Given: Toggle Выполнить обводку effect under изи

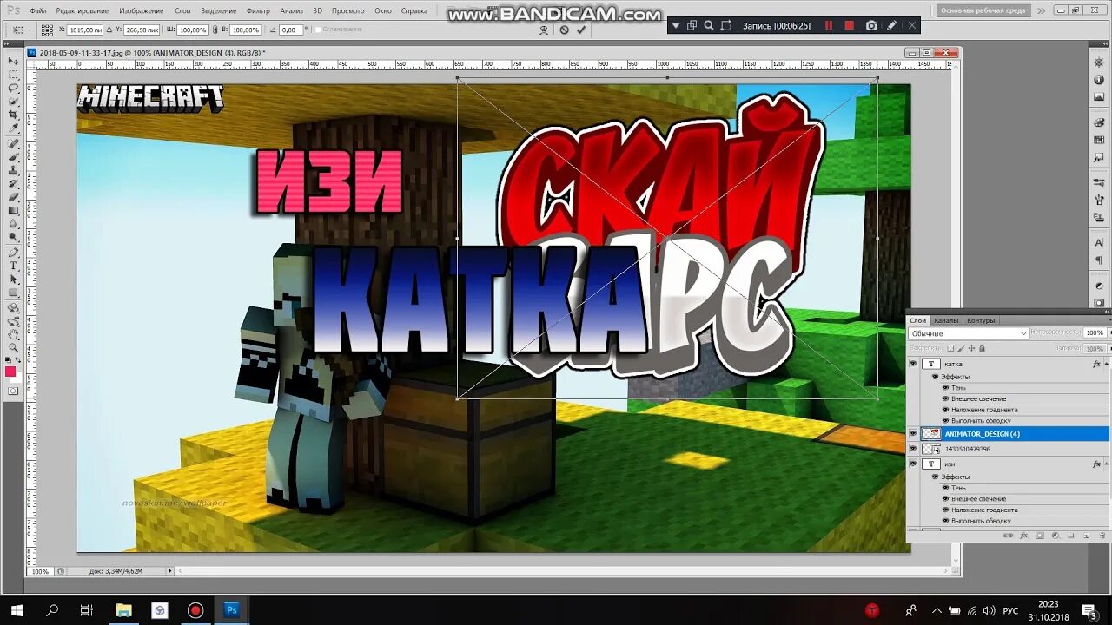Looking at the screenshot, I should coord(946,521).
